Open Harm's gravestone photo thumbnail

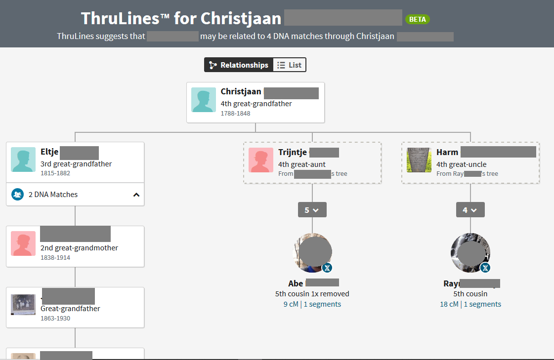[419, 160]
